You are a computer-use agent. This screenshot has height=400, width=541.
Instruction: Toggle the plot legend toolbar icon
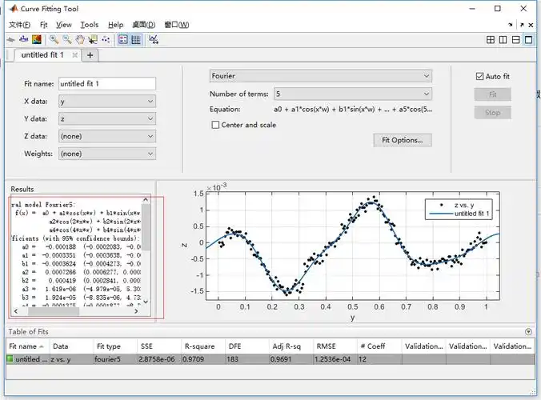click(x=123, y=38)
